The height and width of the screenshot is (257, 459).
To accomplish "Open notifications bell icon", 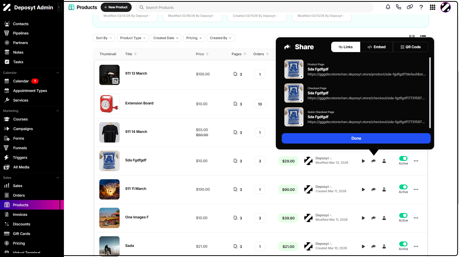I will 388,7.
